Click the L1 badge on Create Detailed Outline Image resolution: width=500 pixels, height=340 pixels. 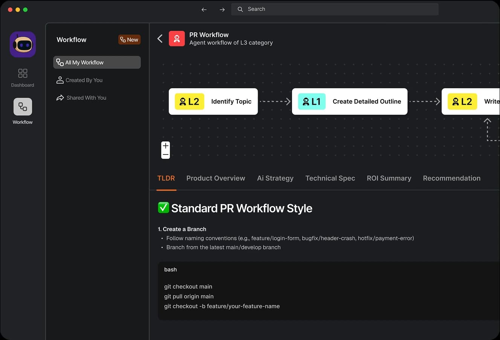pos(312,101)
